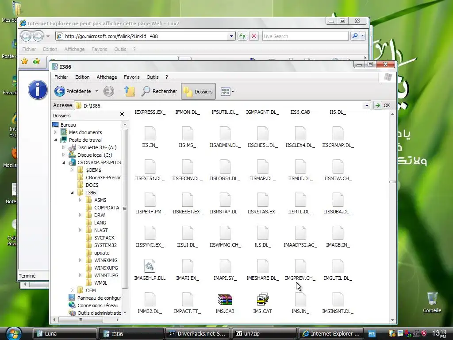The height and width of the screenshot is (340, 453).
Task: Select the IMS.CAB archive icon
Action: [x=225, y=300]
